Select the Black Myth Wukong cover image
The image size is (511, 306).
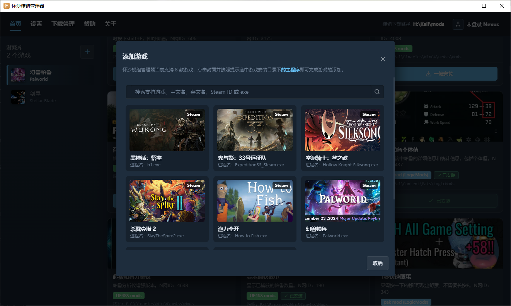click(x=167, y=130)
